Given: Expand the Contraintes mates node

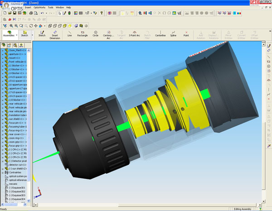Looking at the screenshot, I should tap(3, 173).
